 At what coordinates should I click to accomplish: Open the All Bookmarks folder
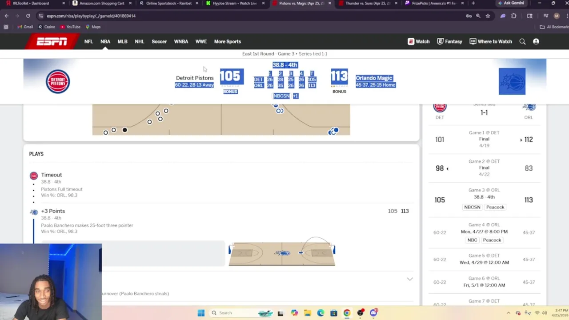(554, 27)
